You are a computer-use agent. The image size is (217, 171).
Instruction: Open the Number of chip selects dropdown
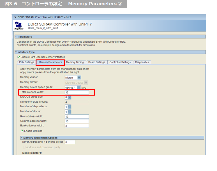(69, 107)
